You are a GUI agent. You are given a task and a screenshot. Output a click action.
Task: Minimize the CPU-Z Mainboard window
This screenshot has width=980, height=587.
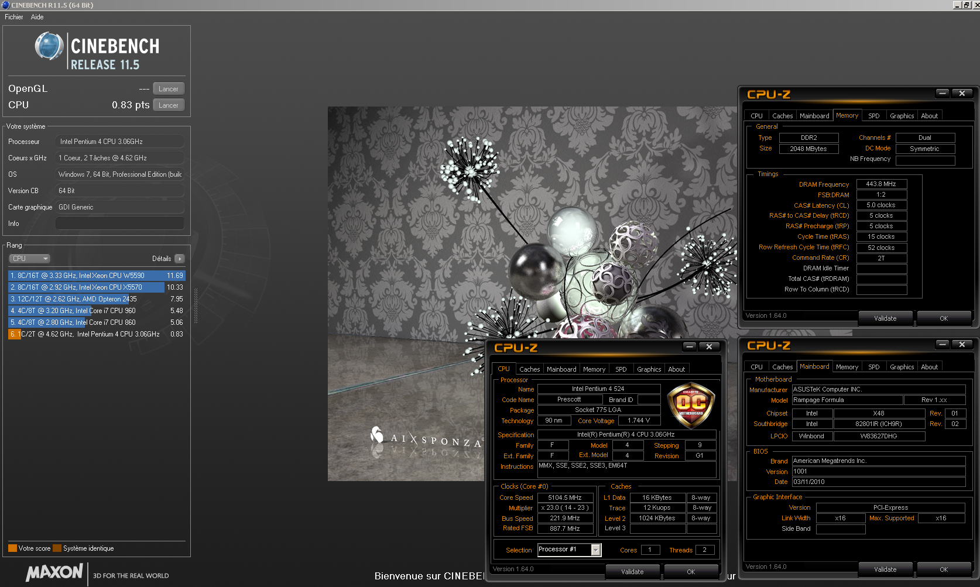[x=942, y=344]
